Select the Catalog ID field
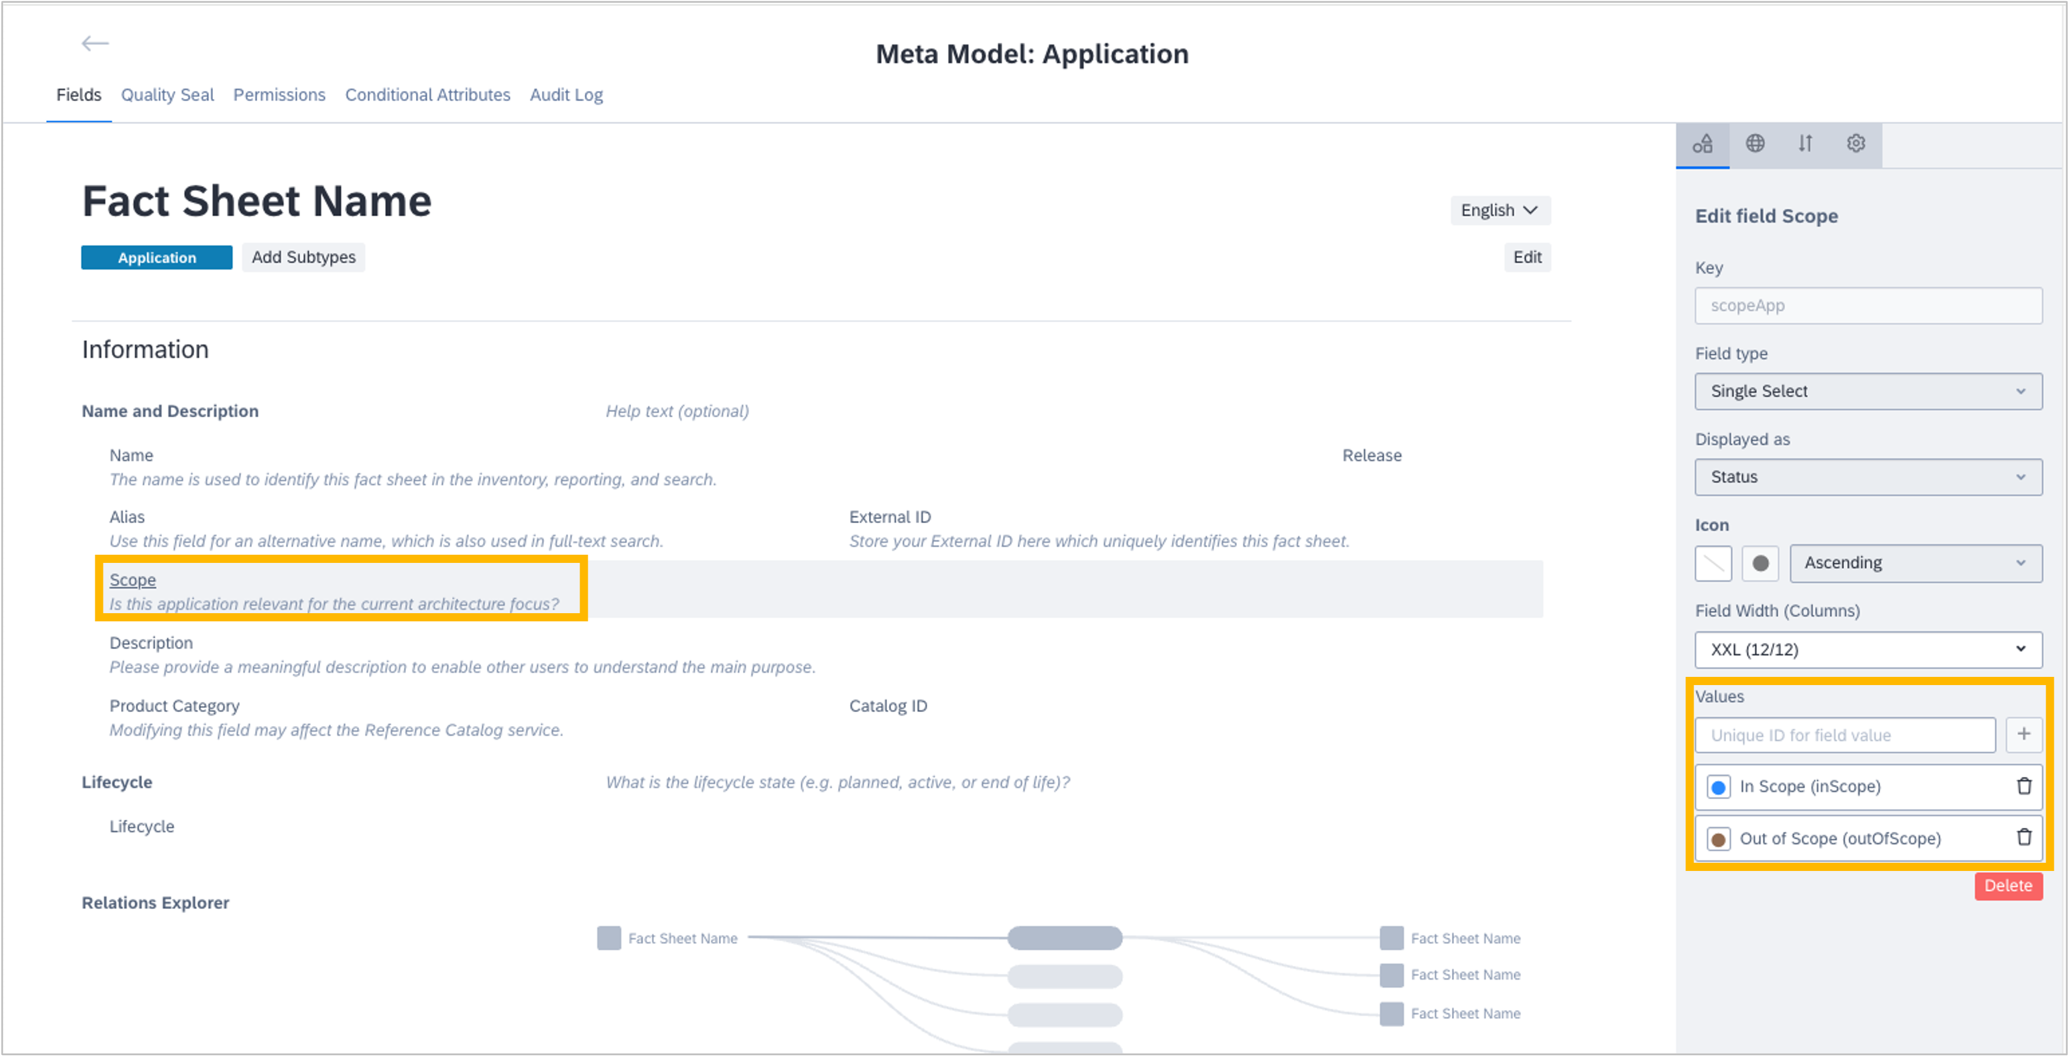Viewport: 2069px width, 1058px height. pos(888,706)
